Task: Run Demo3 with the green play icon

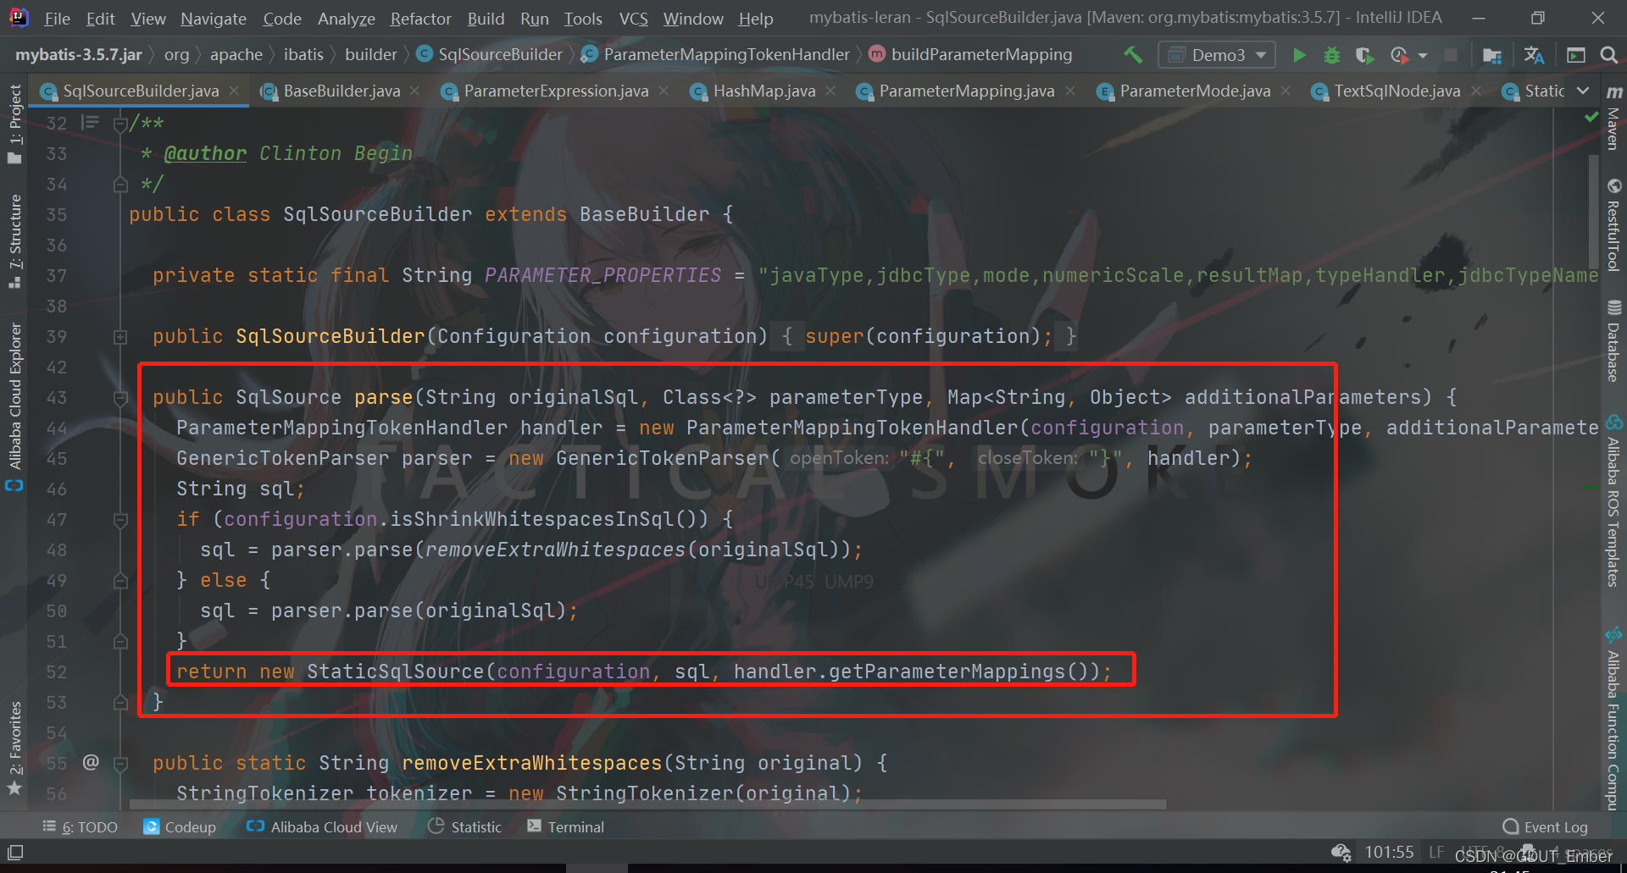Action: pos(1299,55)
